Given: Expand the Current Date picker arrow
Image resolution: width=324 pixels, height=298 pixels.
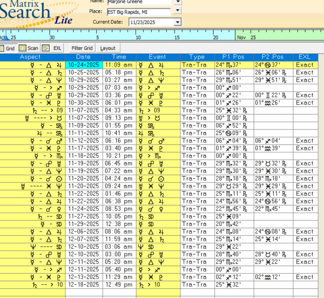Looking at the screenshot, I should click(x=178, y=22).
